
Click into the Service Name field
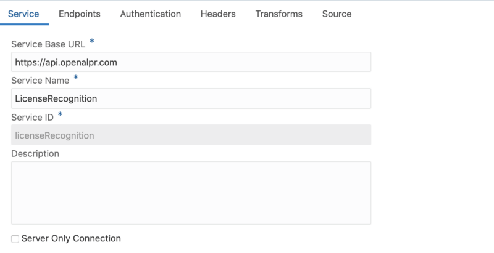pyautogui.click(x=191, y=98)
